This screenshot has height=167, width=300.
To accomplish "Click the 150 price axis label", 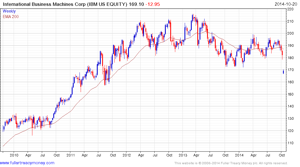I will (291, 94).
